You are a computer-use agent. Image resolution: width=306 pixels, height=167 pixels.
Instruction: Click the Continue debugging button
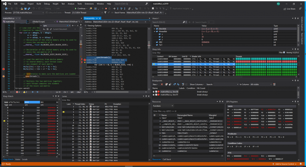point(81,8)
